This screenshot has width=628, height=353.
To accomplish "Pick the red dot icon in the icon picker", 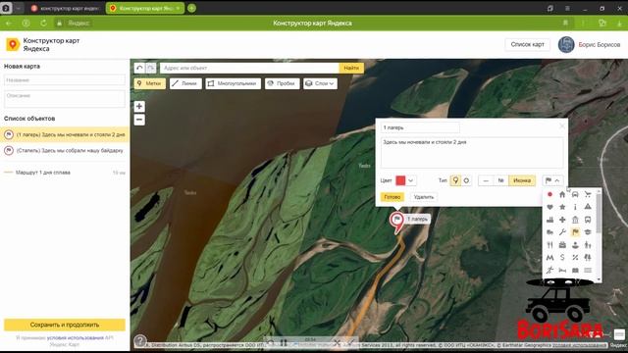I will (x=549, y=194).
